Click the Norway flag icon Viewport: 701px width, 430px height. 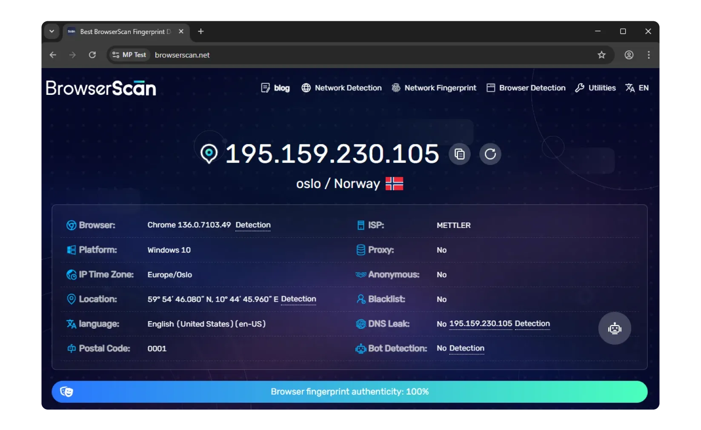coord(394,184)
